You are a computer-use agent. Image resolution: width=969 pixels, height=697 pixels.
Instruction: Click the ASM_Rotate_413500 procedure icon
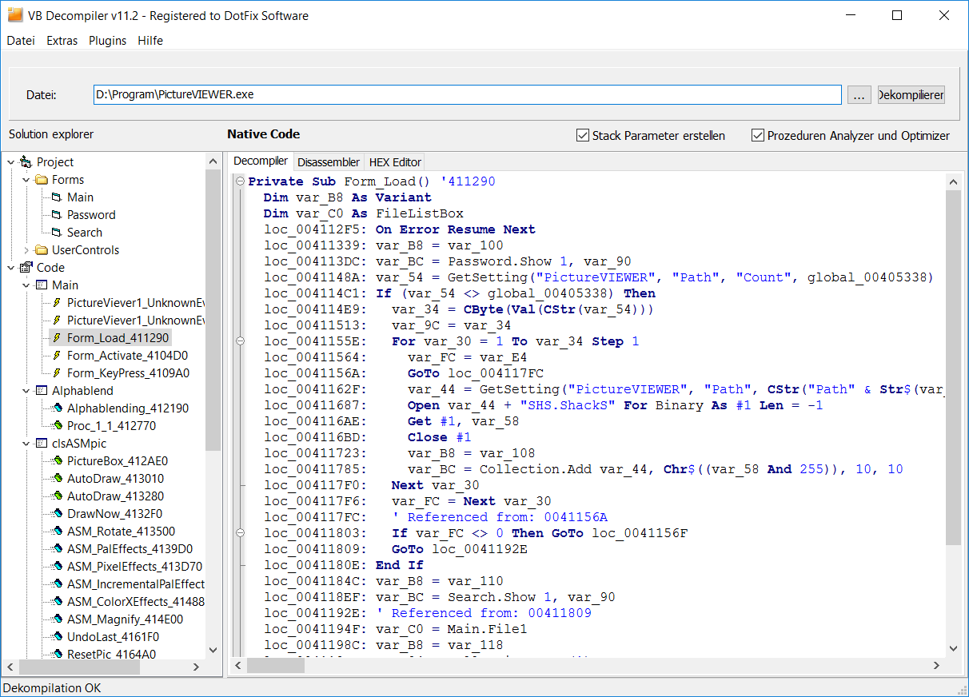(x=57, y=532)
